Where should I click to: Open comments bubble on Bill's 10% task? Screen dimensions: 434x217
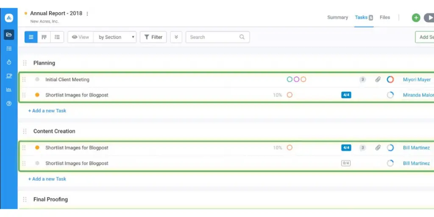(x=362, y=148)
